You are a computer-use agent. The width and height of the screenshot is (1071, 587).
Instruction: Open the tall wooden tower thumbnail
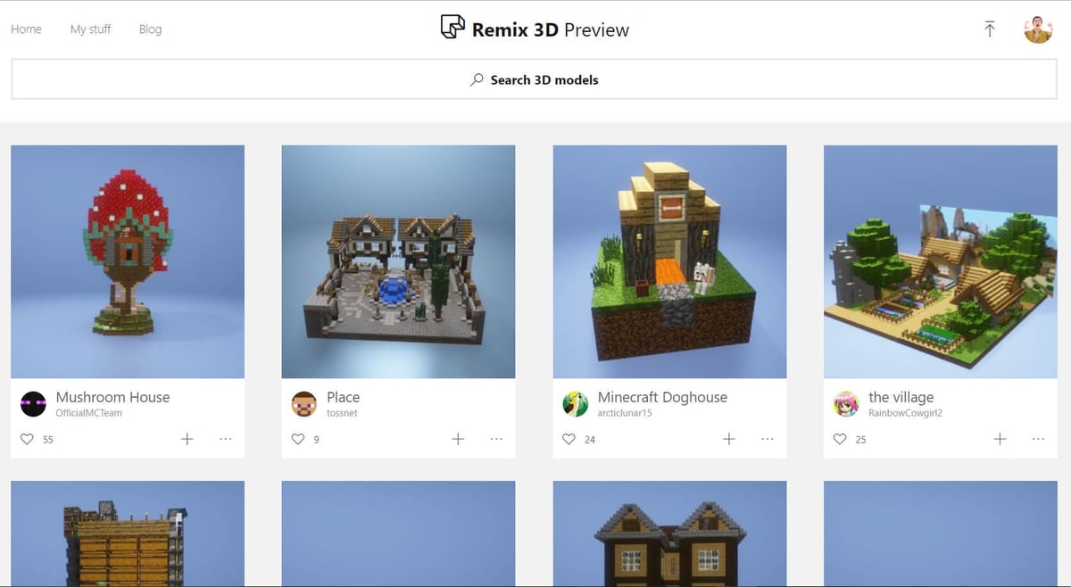click(128, 533)
